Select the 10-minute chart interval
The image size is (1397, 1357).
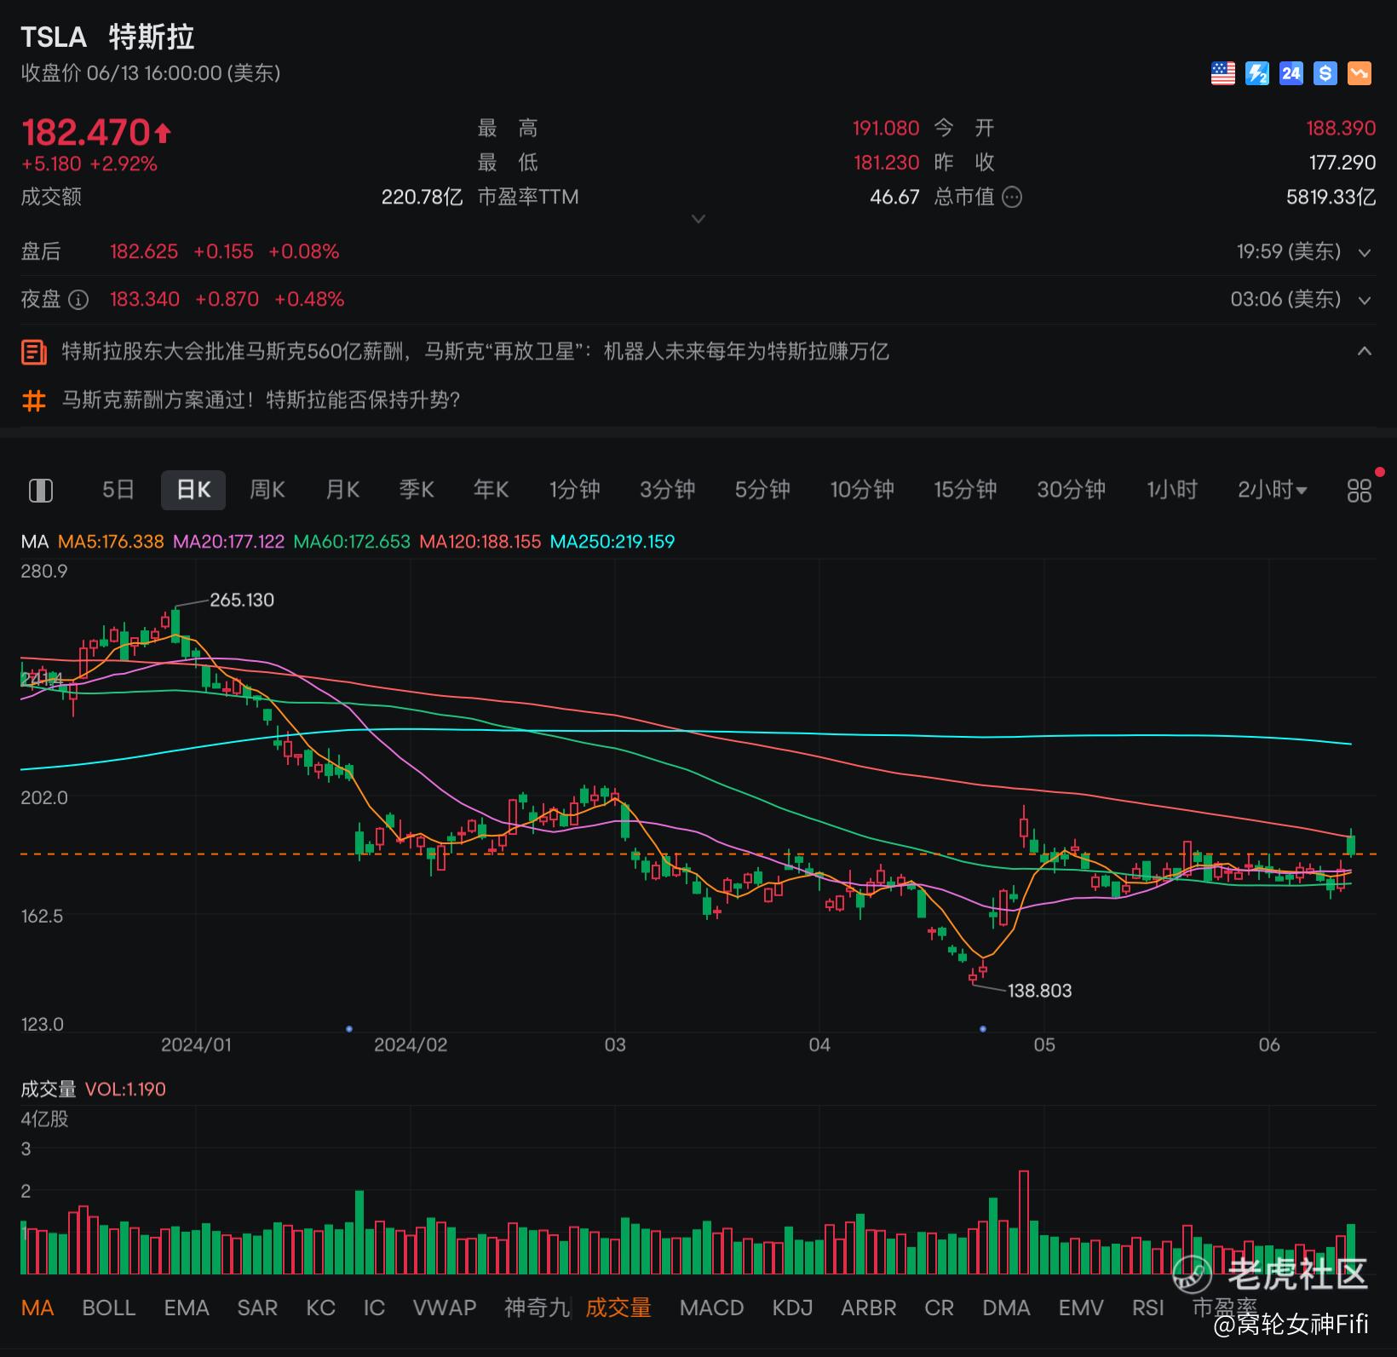point(862,490)
